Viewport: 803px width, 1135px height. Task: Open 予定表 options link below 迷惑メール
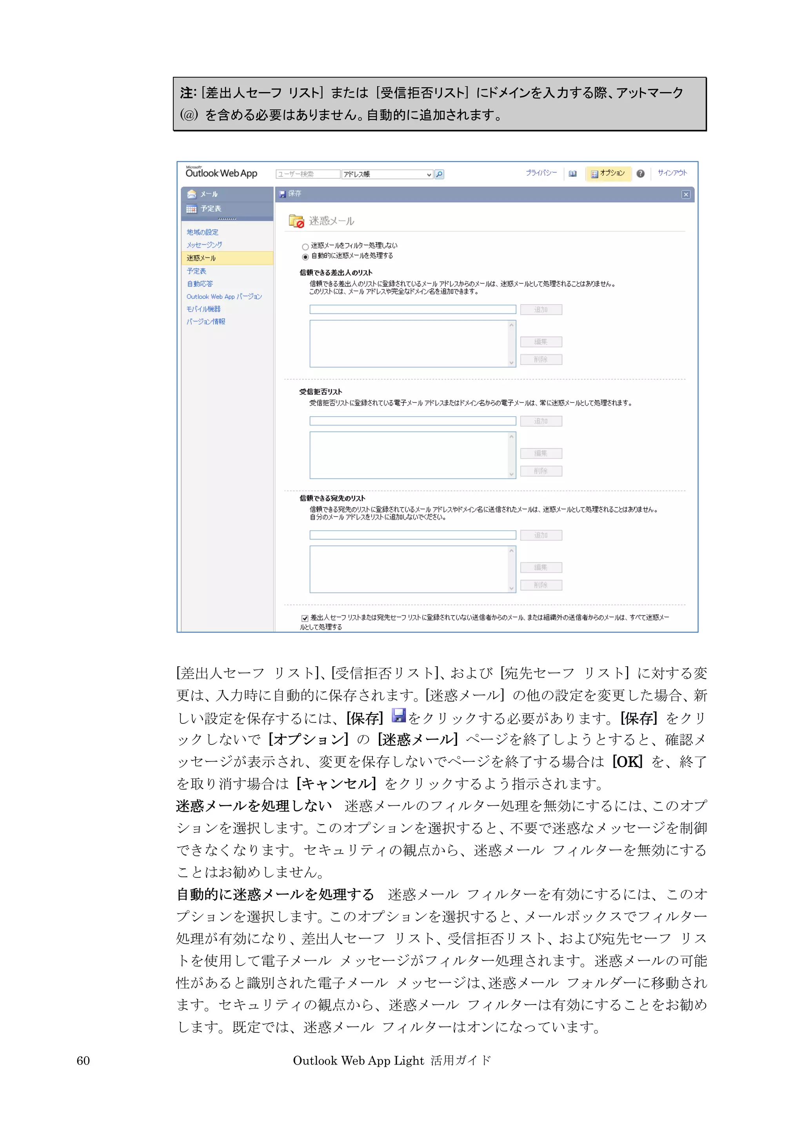pyautogui.click(x=196, y=271)
